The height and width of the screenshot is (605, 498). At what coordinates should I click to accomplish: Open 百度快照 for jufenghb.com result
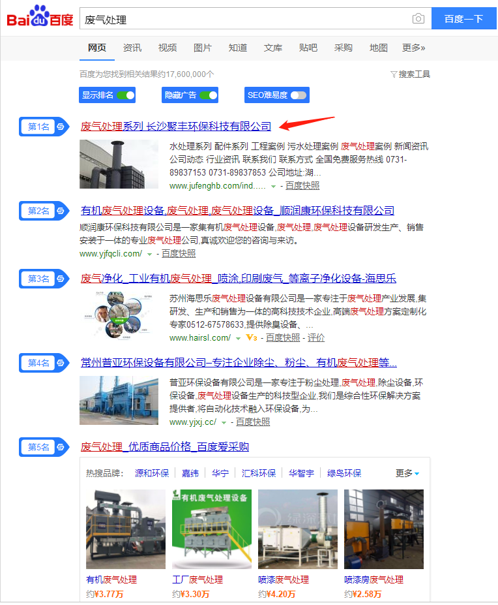(x=302, y=185)
